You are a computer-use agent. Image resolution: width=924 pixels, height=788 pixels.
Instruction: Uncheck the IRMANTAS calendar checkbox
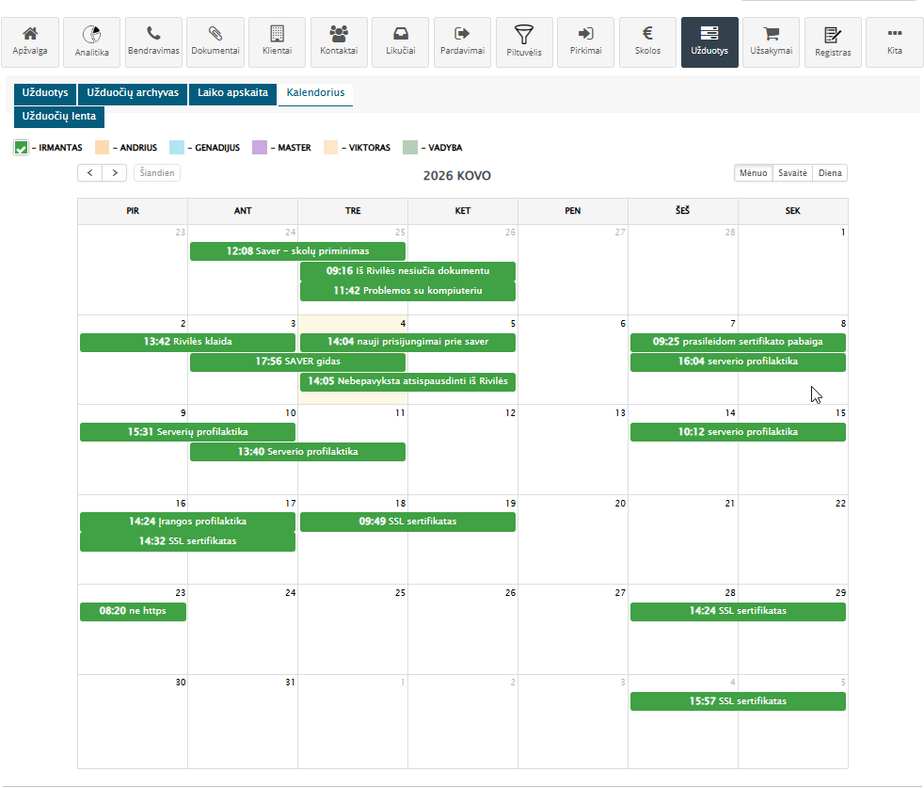(x=21, y=148)
